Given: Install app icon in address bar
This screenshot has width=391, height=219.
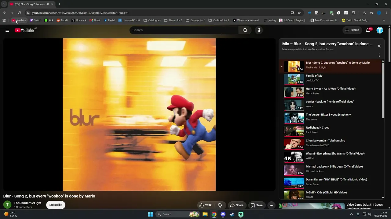Looking at the screenshot, I should [x=292, y=13].
